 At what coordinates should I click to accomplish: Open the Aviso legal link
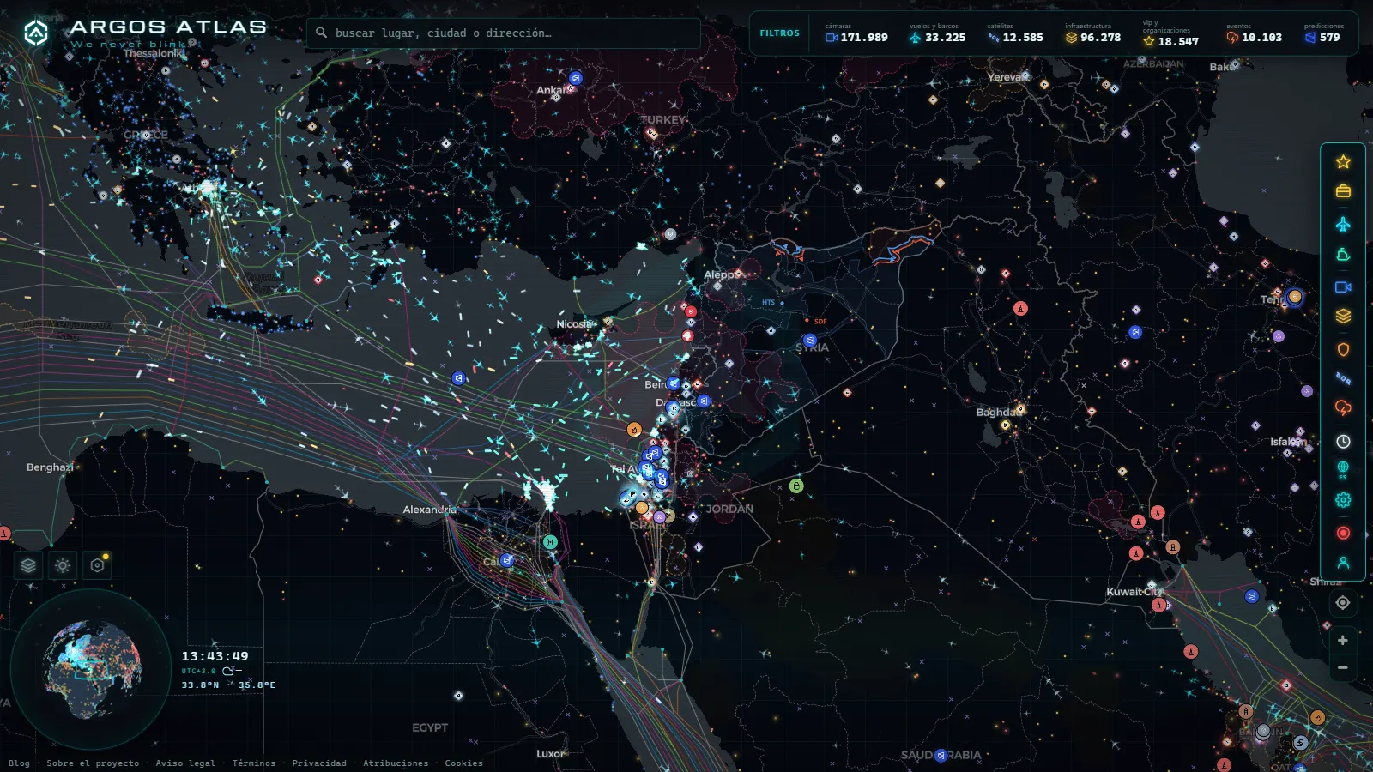coord(185,763)
